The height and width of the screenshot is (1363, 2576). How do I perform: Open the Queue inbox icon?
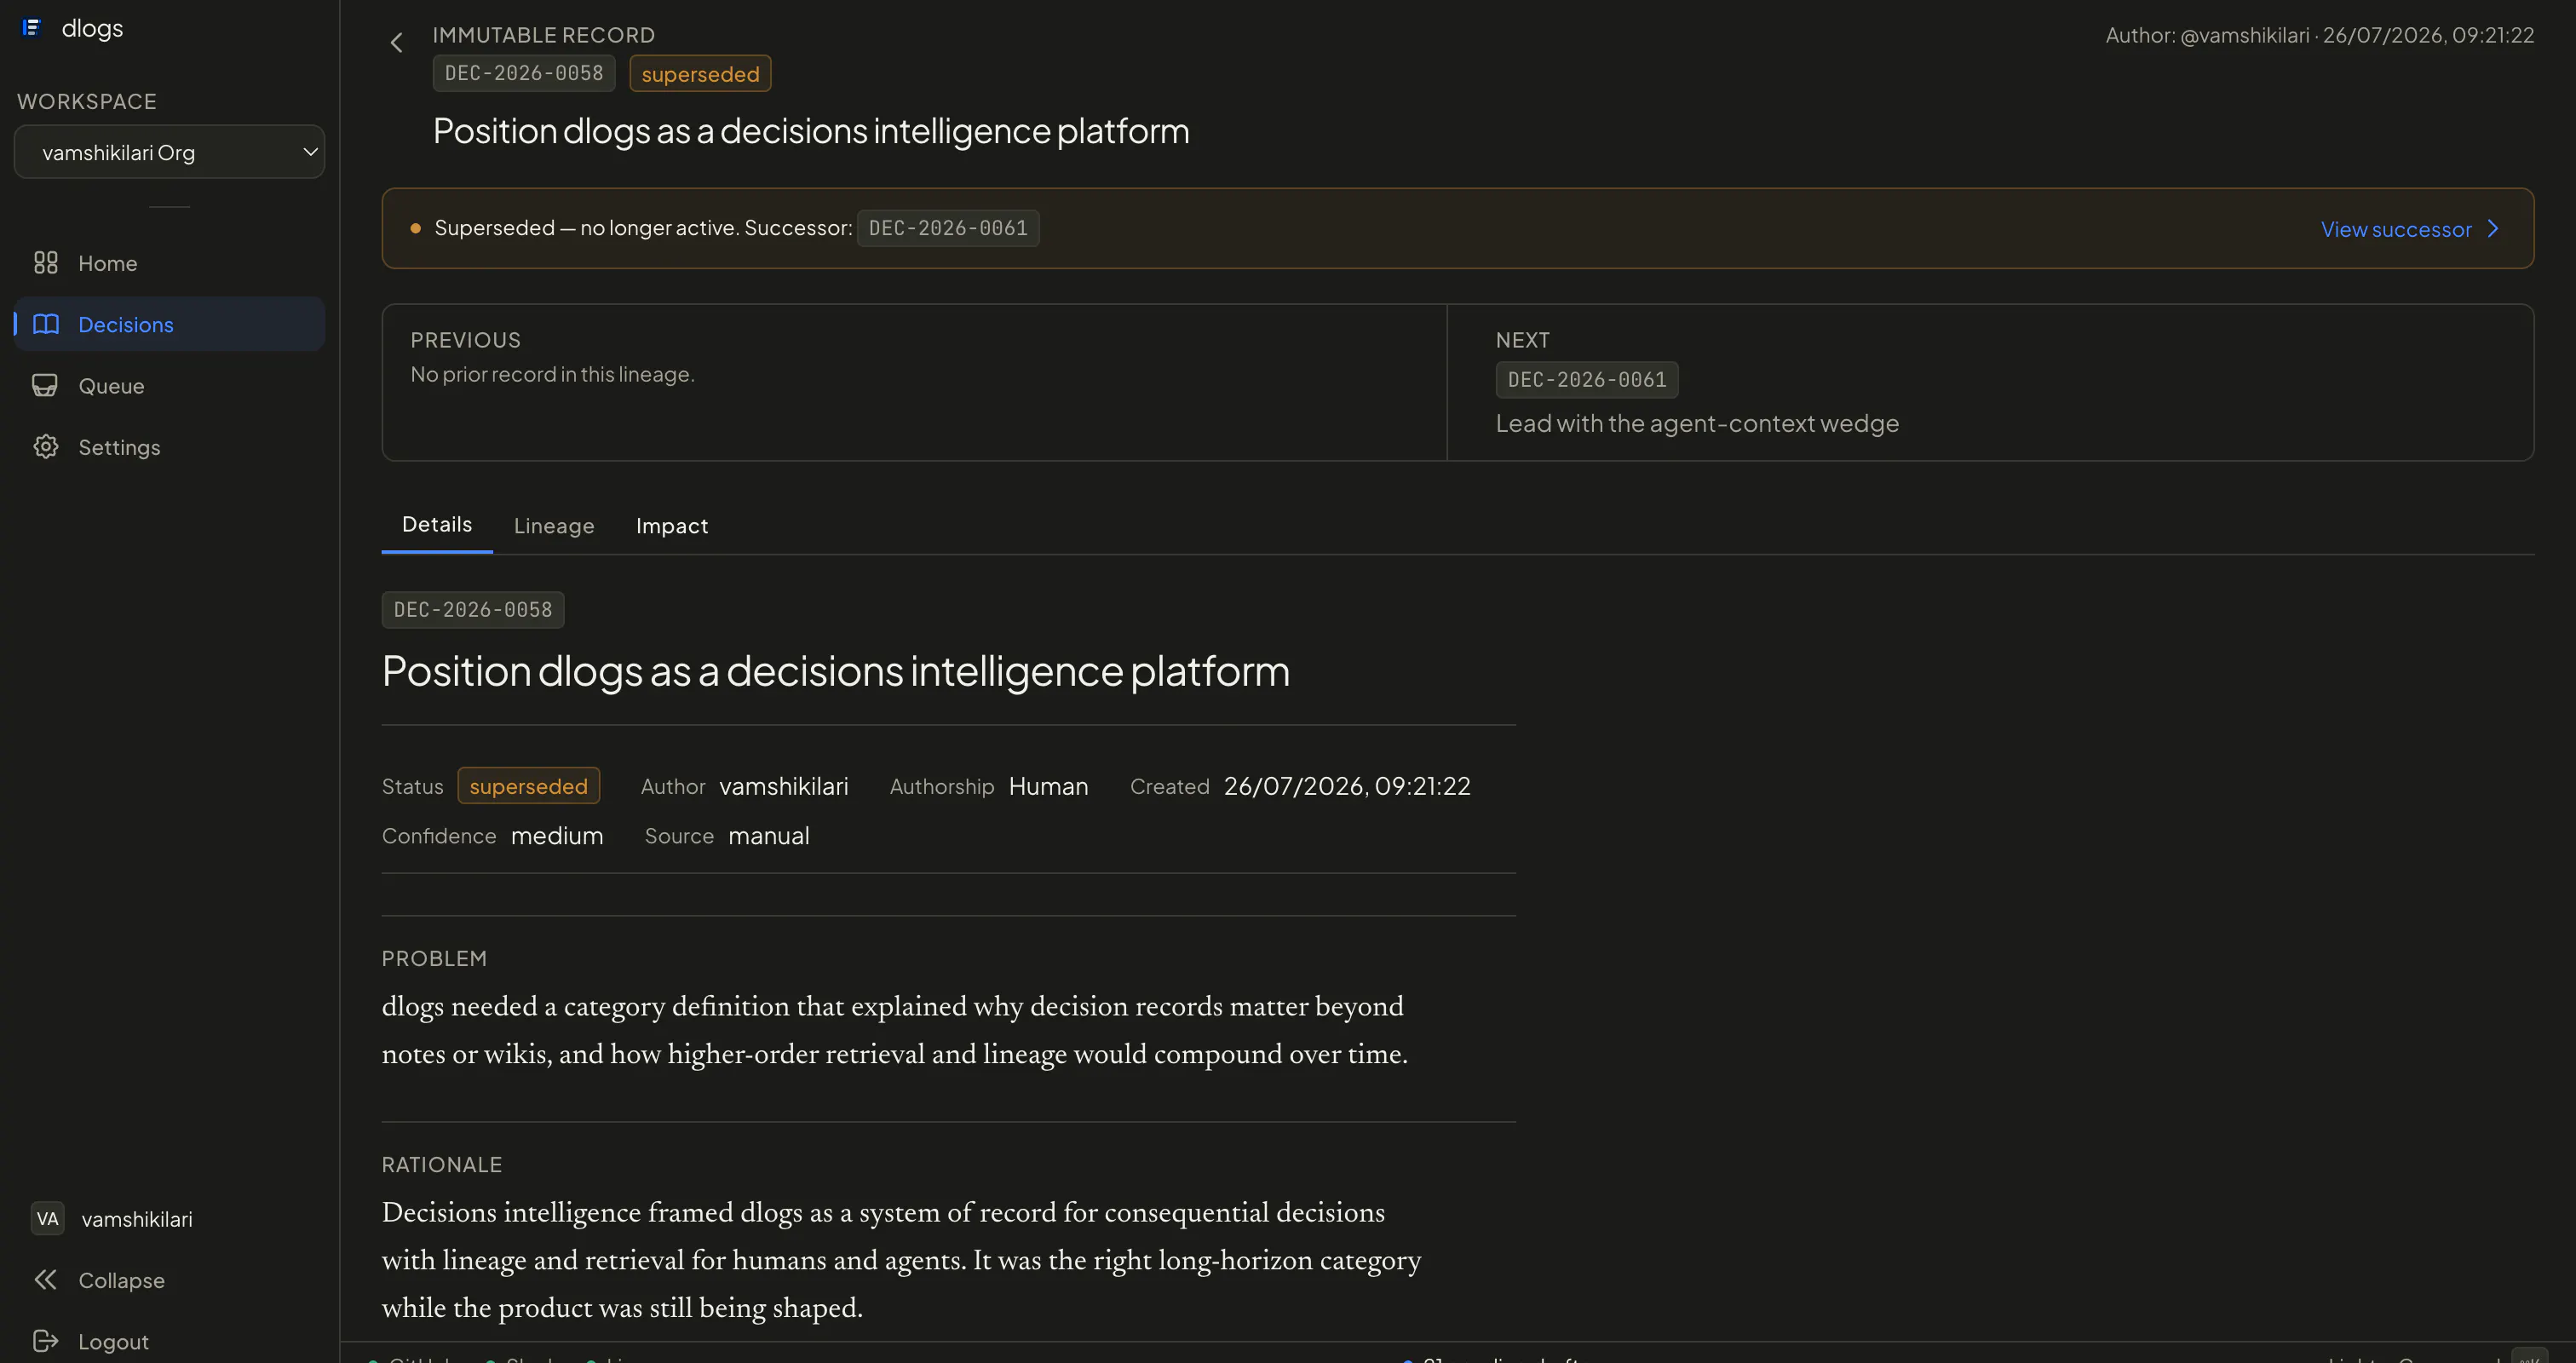pyautogui.click(x=45, y=386)
